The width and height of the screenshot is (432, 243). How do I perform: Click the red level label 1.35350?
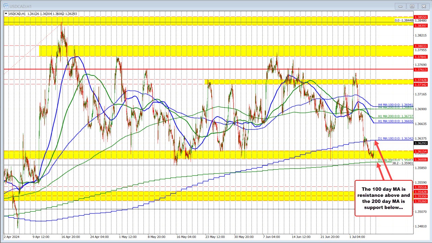tap(421, 196)
